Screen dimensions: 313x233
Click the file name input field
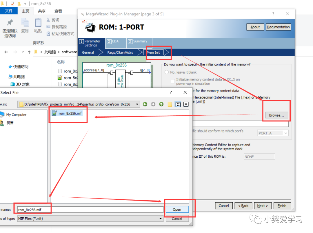90,210
